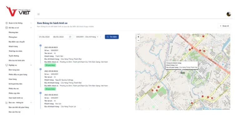The width and height of the screenshot is (239, 121).
Task: Open Giao hàng menu item
Action: click(12, 79)
